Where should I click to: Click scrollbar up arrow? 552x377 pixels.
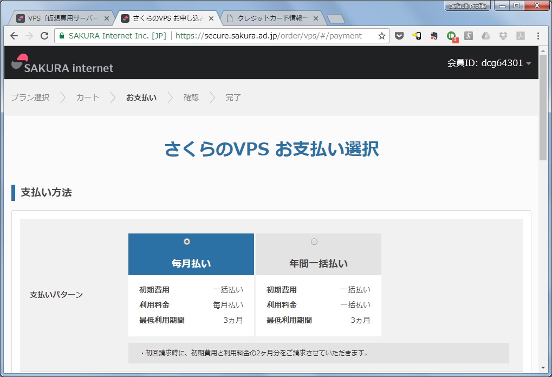(543, 51)
